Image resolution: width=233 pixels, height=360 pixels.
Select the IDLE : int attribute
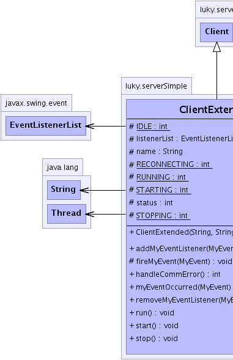pos(150,127)
